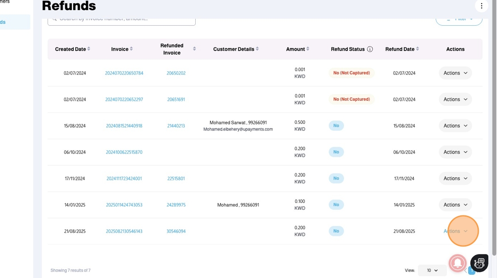Open the chatbot assistant icon
The width and height of the screenshot is (497, 278).
pyautogui.click(x=479, y=263)
